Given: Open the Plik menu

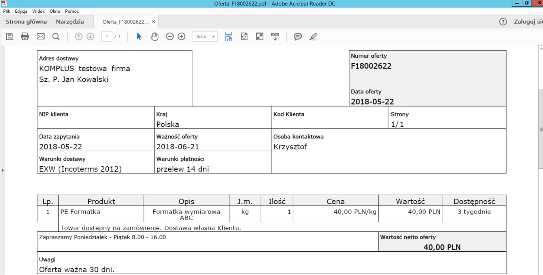Looking at the screenshot, I should 7,11.
